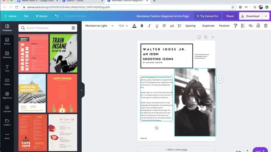Open the search filter sliders icon
The image size is (271, 152).
73,28
